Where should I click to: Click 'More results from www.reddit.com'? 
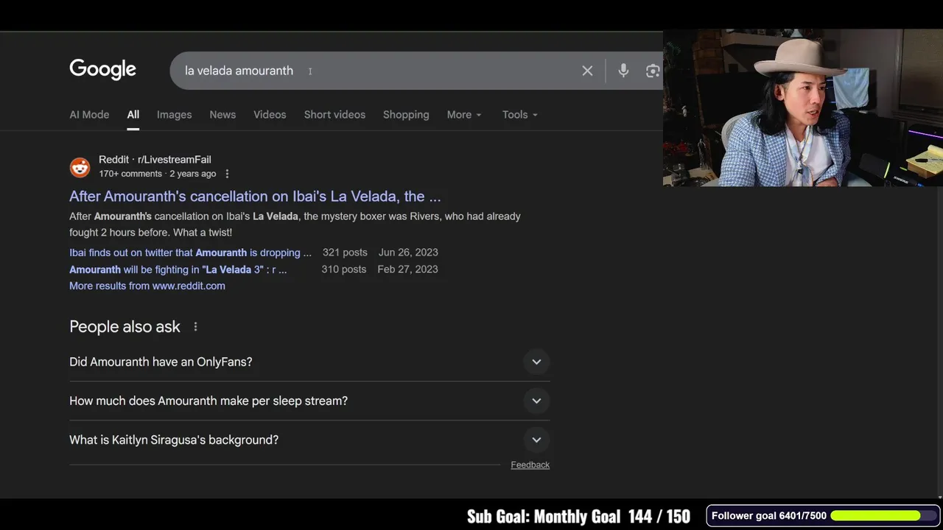click(147, 286)
